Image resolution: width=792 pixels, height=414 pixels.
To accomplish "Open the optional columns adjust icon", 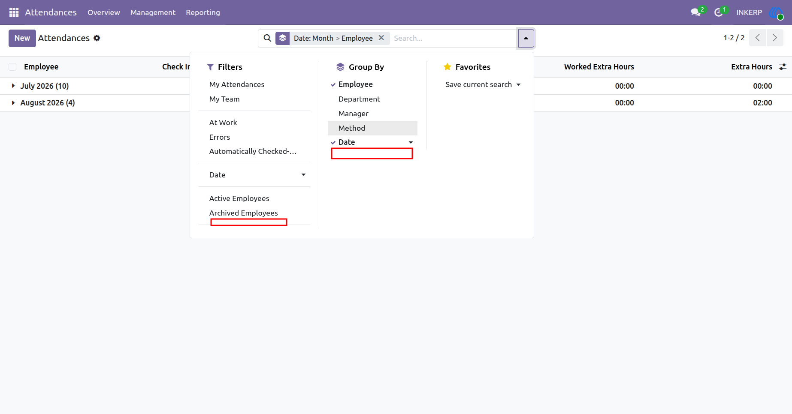I will click(x=783, y=67).
